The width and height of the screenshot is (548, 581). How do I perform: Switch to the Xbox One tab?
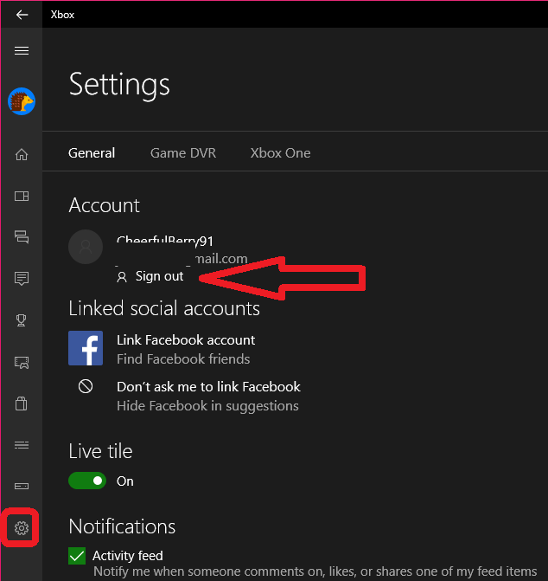[280, 153]
